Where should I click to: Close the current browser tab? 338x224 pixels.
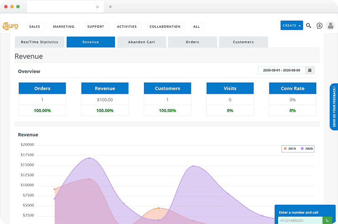97,7
